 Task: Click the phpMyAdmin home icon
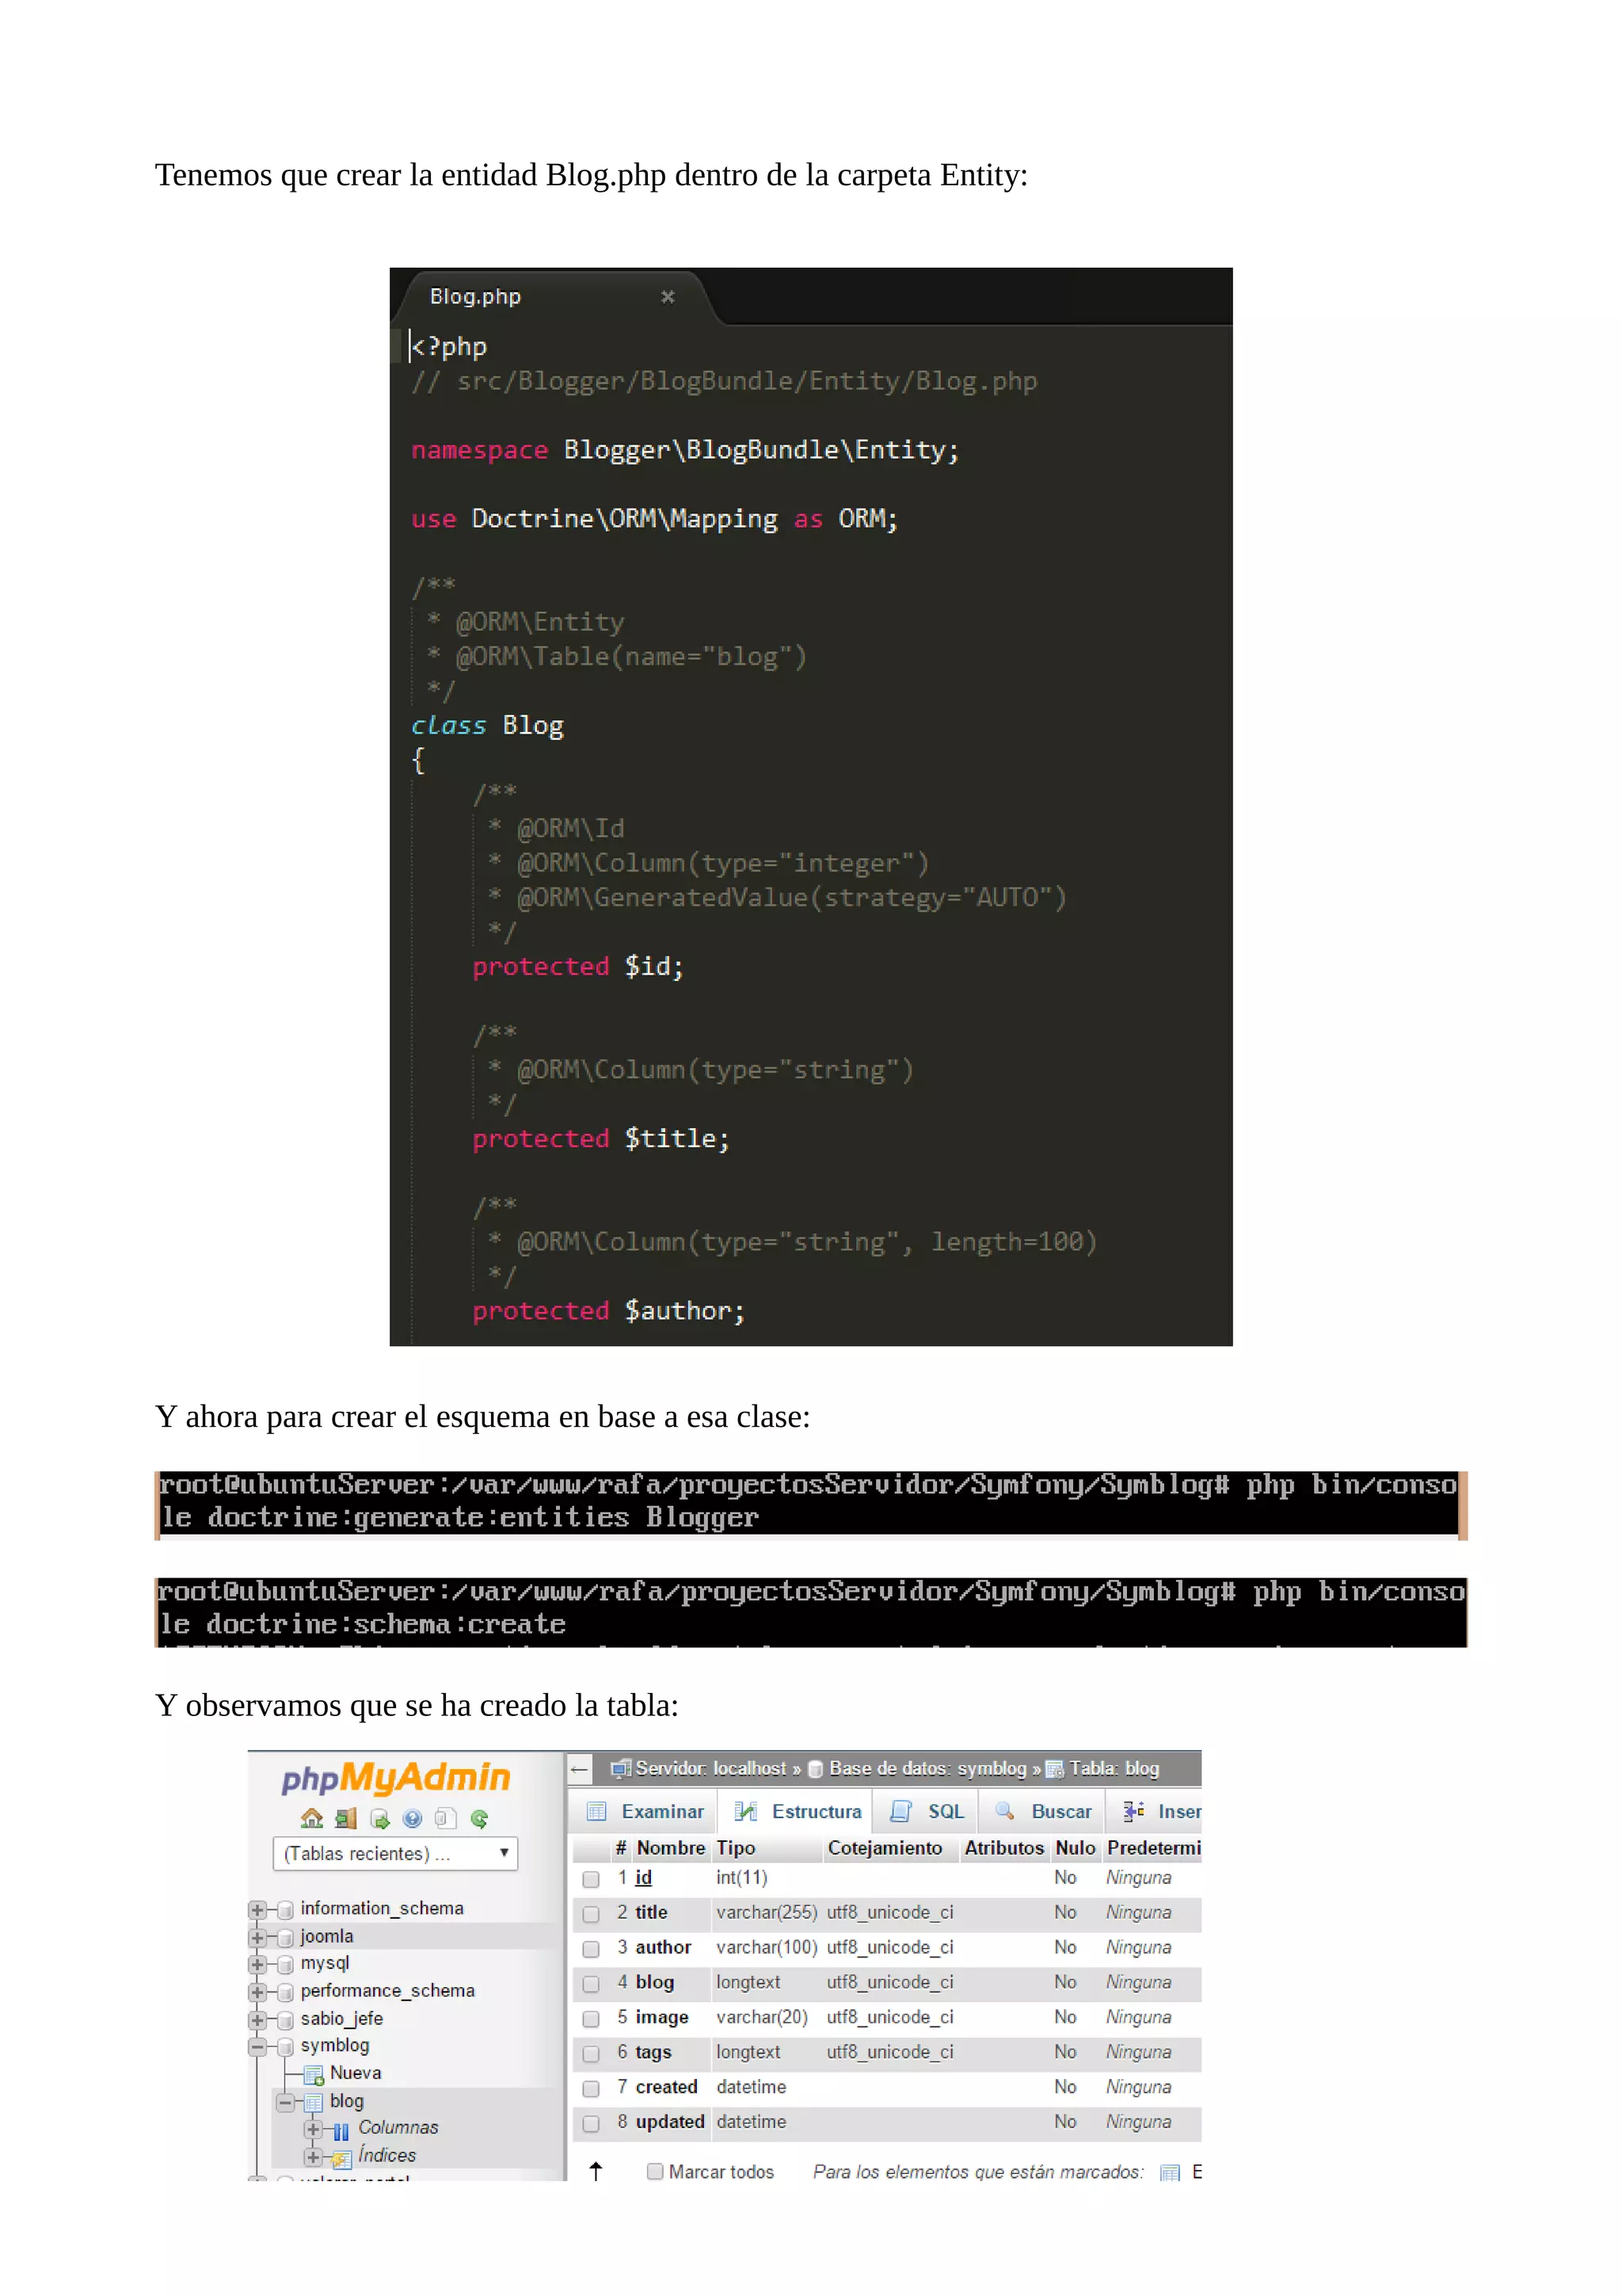pos(312,1819)
